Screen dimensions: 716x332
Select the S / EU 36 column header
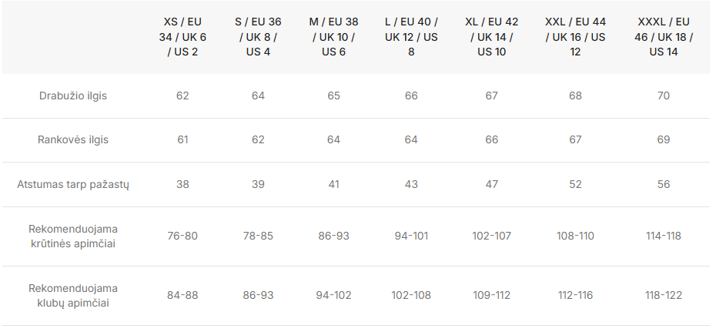click(x=258, y=37)
